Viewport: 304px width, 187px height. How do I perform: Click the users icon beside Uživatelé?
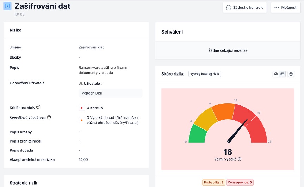point(80,84)
